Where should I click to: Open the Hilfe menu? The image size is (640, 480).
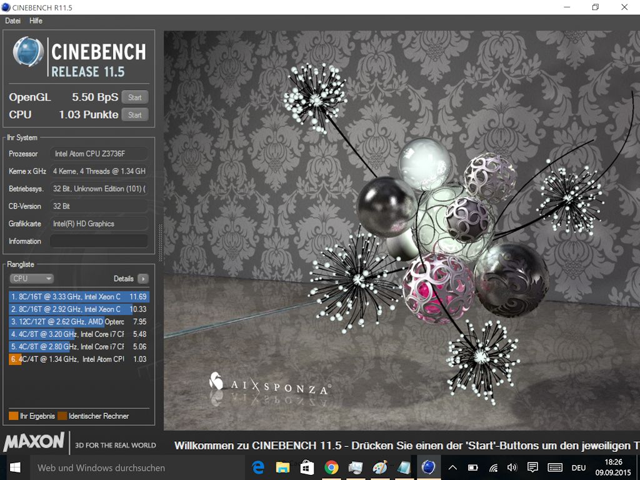[36, 21]
